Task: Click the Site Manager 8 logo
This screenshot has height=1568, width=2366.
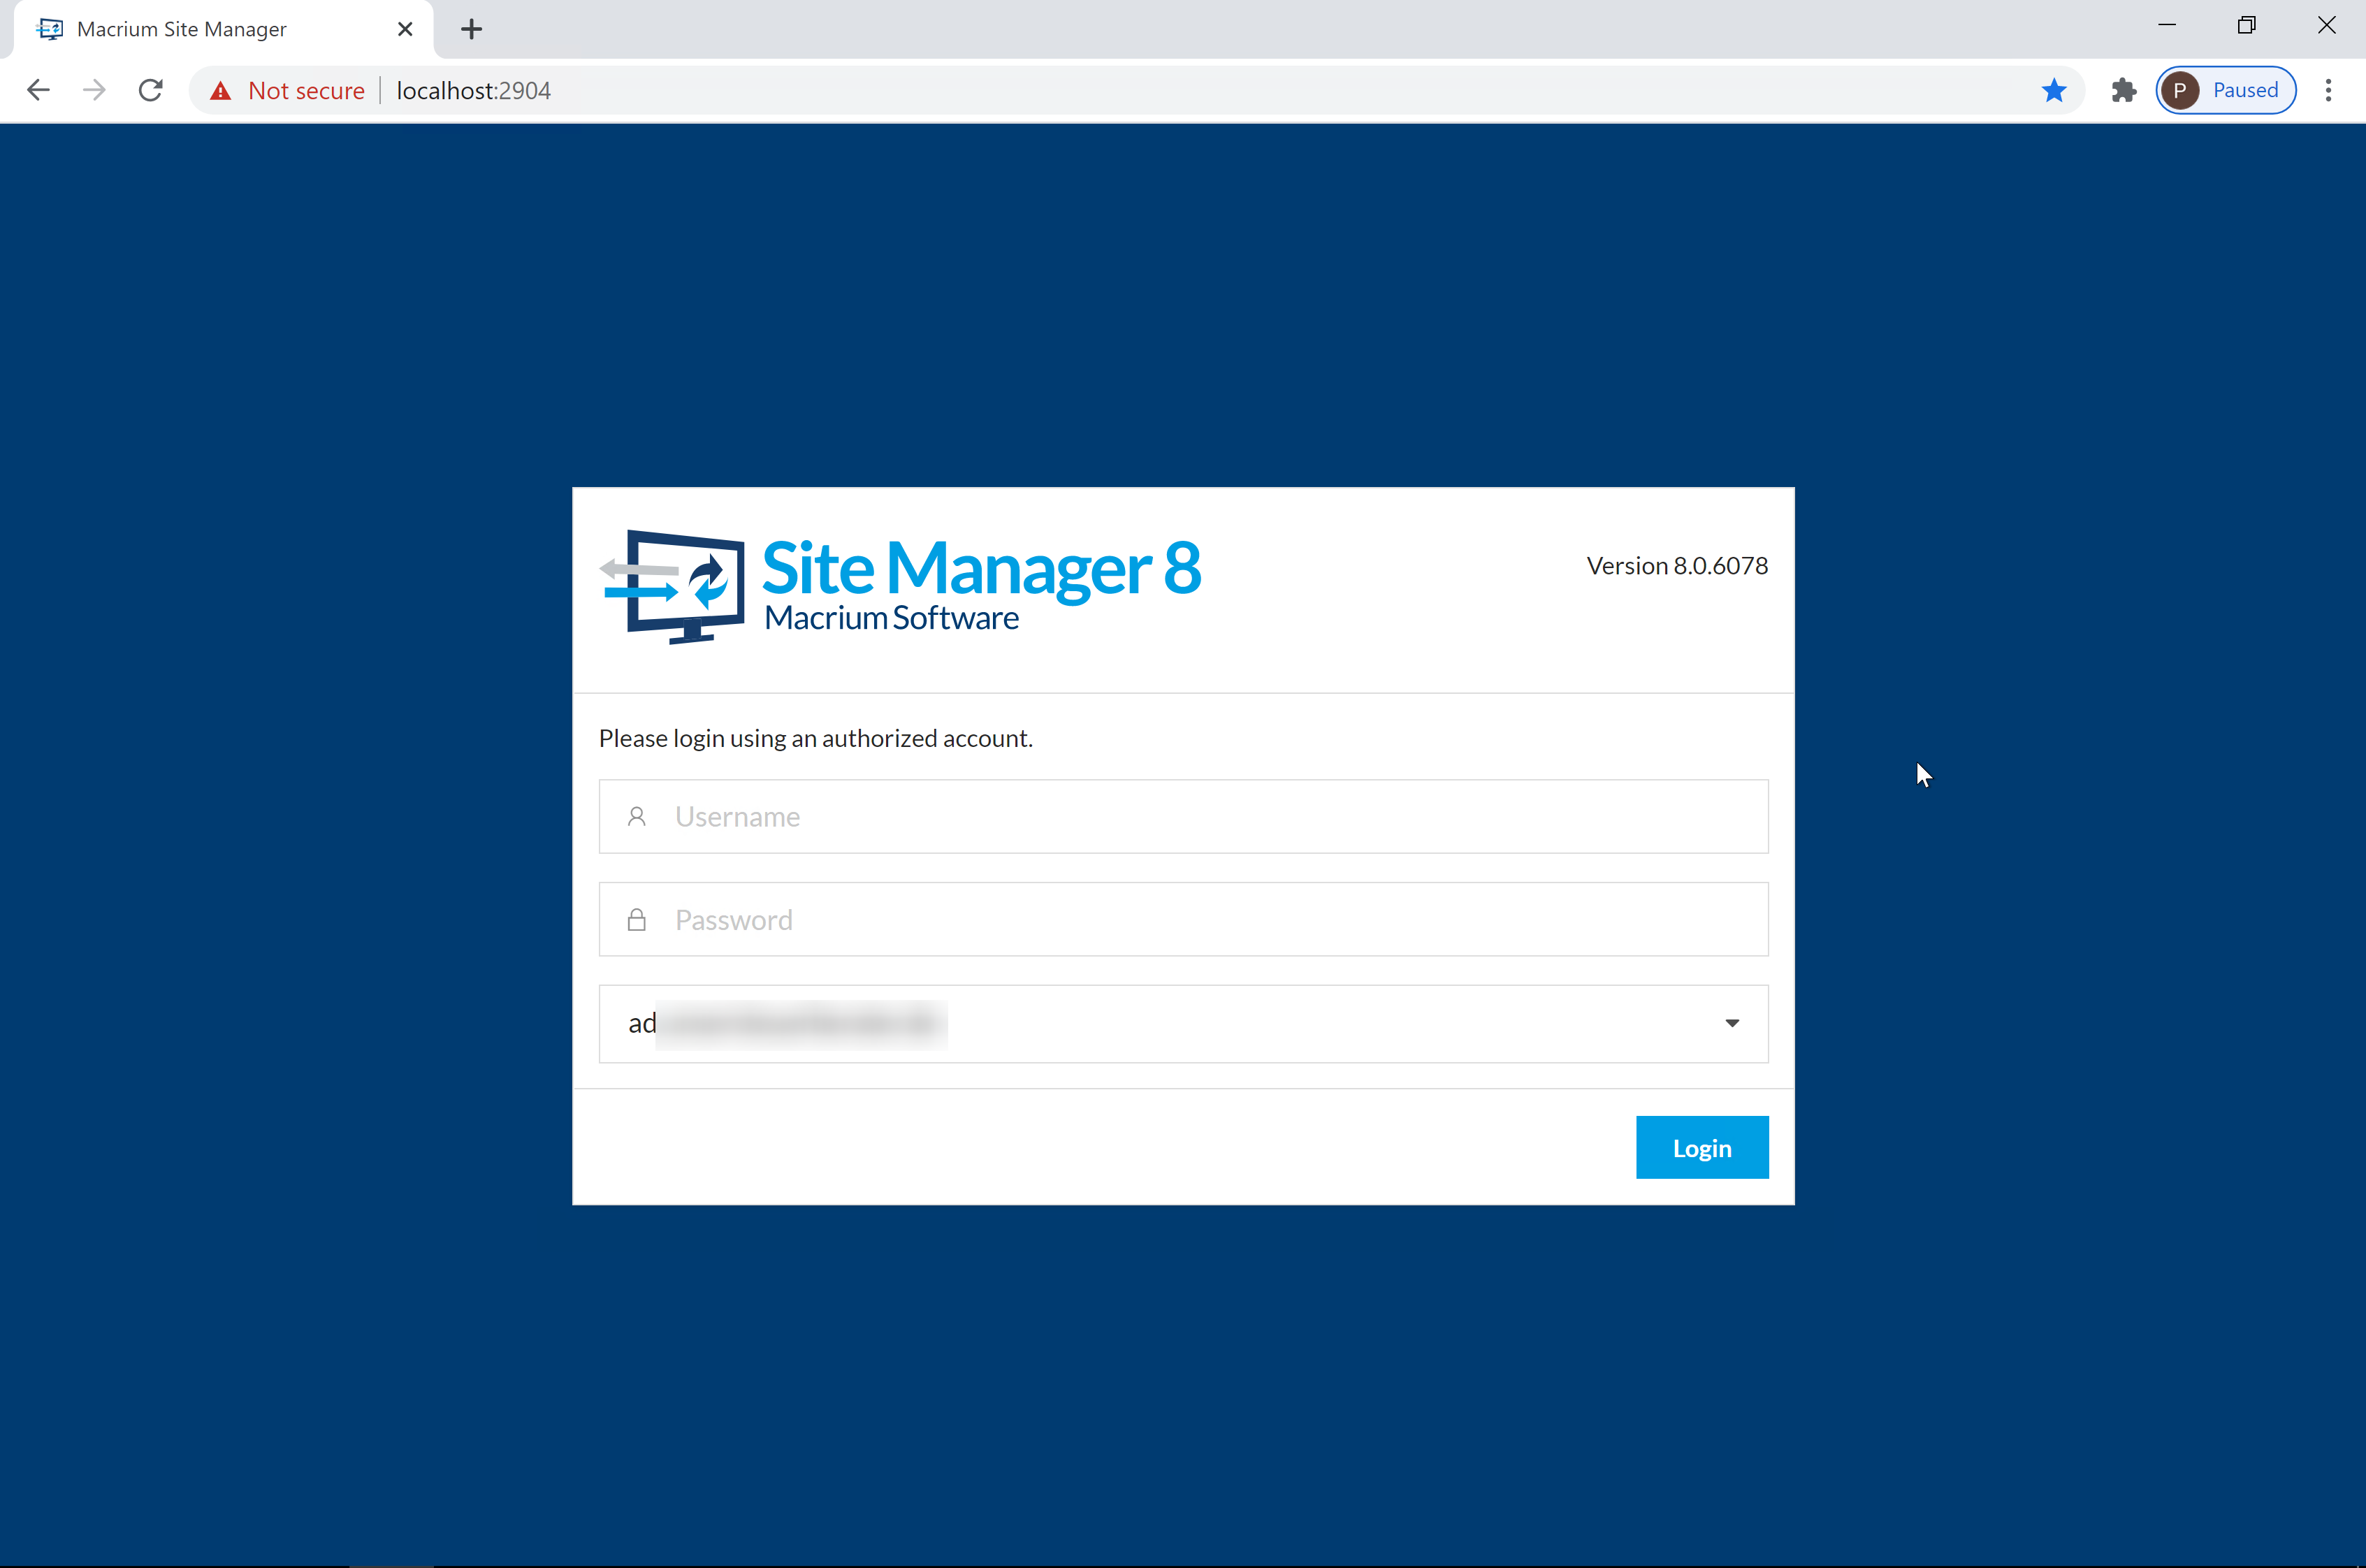Action: pos(900,586)
